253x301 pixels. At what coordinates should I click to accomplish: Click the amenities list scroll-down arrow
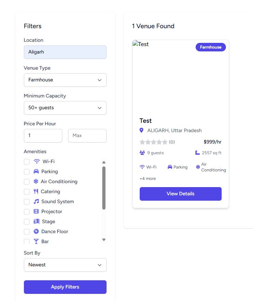[104, 240]
